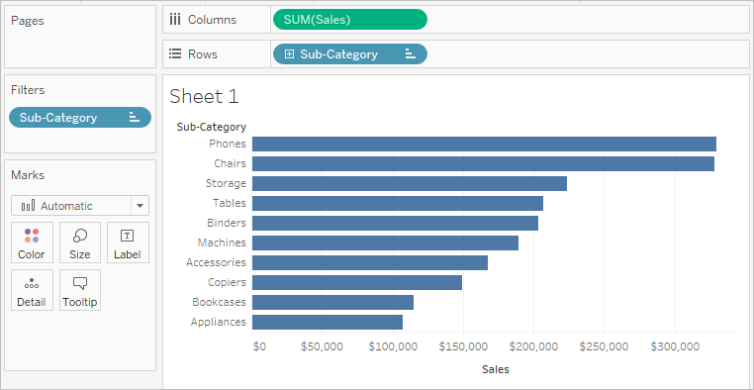
Task: Click the $50,000 axis tick label
Action: (322, 346)
